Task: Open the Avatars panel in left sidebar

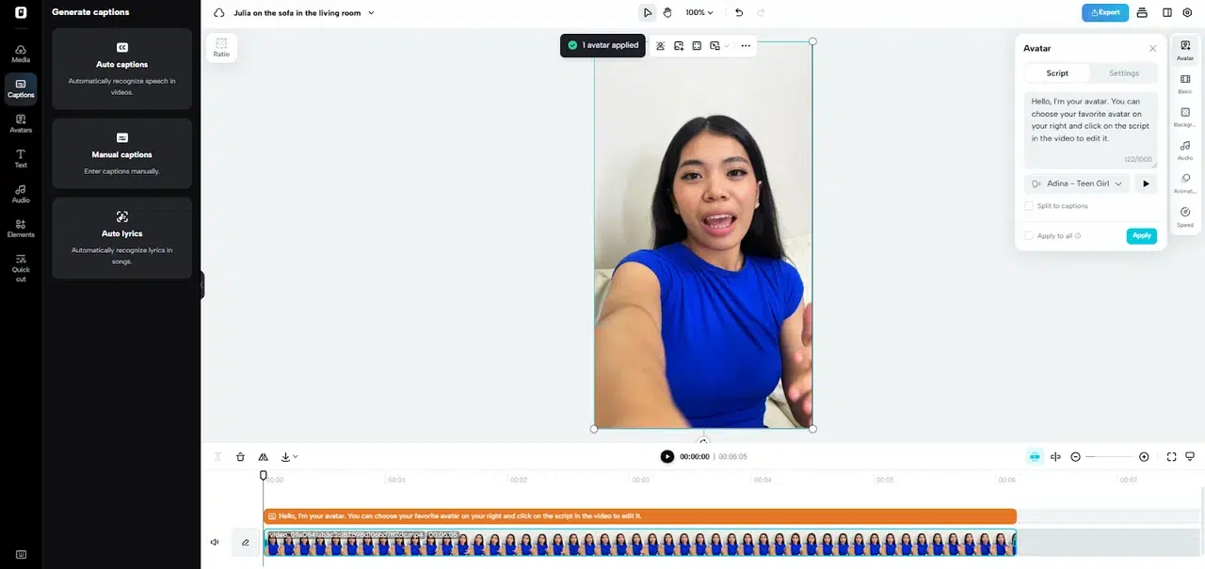Action: (x=21, y=123)
